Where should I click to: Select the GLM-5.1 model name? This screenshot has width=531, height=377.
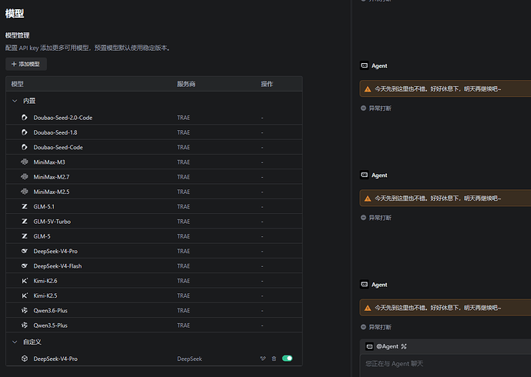pyautogui.click(x=44, y=206)
